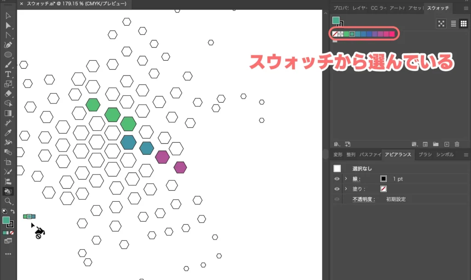
Task: Select the bright pink swatch in Swatches
Action: (x=391, y=34)
